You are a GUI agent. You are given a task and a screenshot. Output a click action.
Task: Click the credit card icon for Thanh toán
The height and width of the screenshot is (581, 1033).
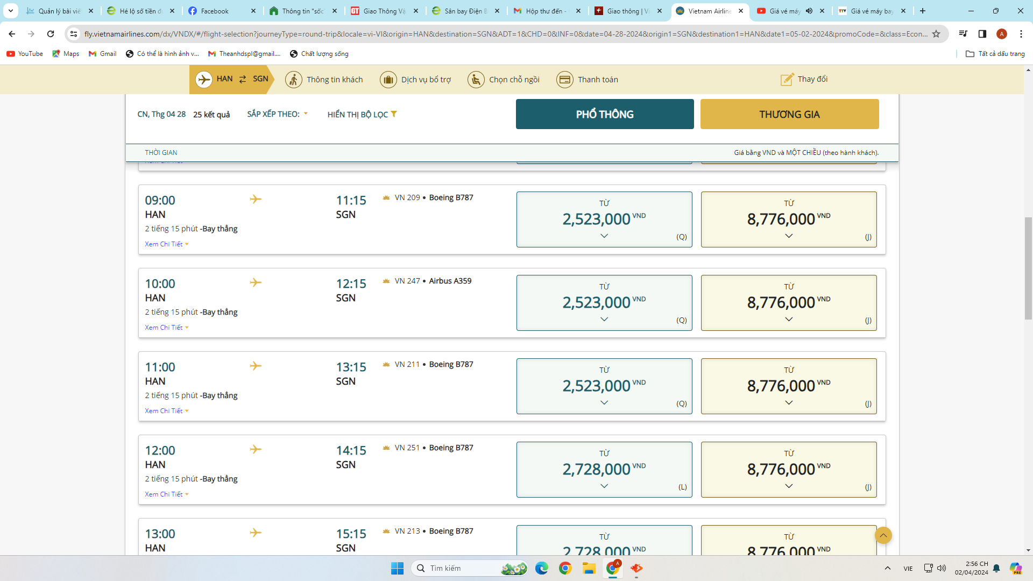564,80
